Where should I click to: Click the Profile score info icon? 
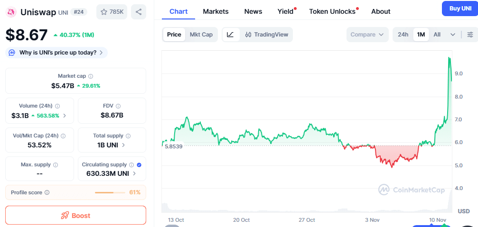pos(47,192)
